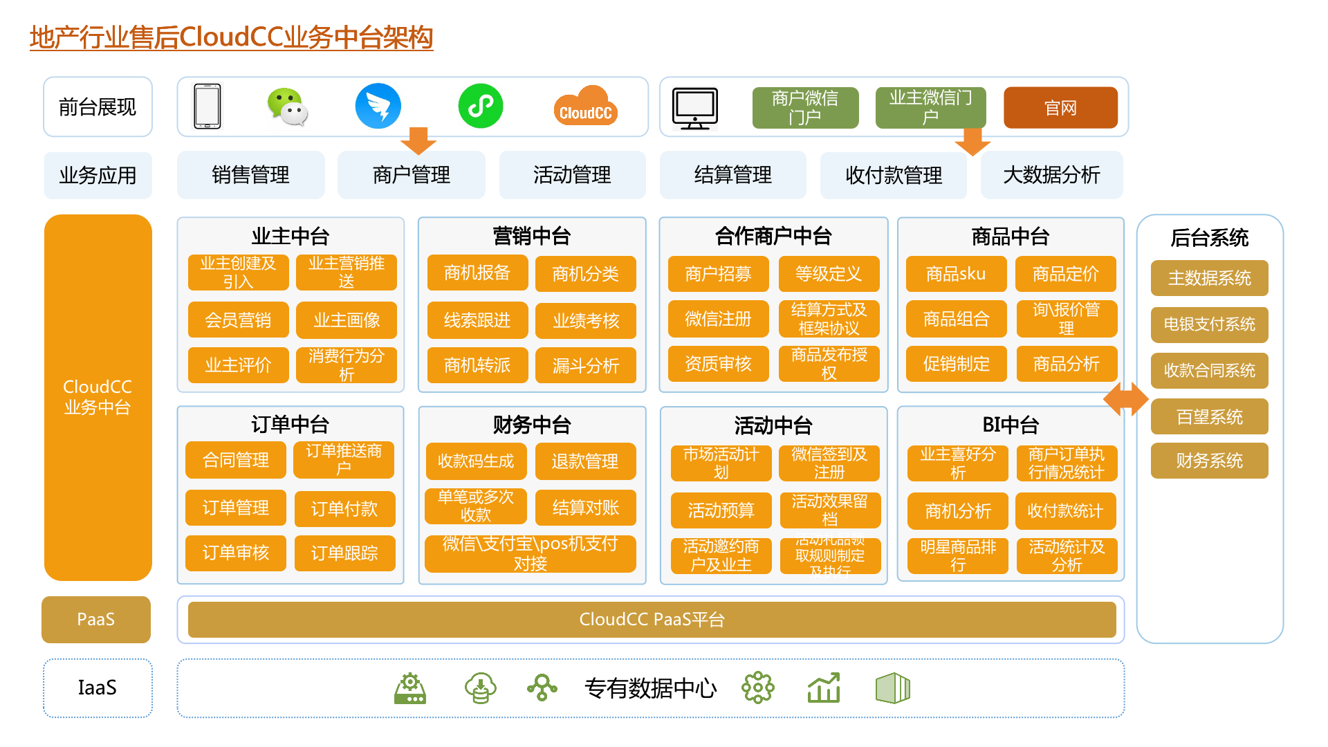Click the orange CloudCC cloud logo
Viewport: 1328px width, 747px height.
click(585, 107)
